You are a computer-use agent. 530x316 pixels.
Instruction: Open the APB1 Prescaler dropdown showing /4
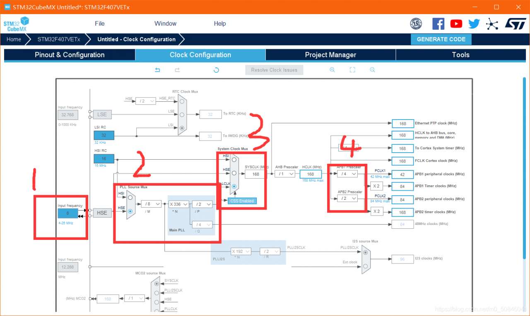click(348, 174)
